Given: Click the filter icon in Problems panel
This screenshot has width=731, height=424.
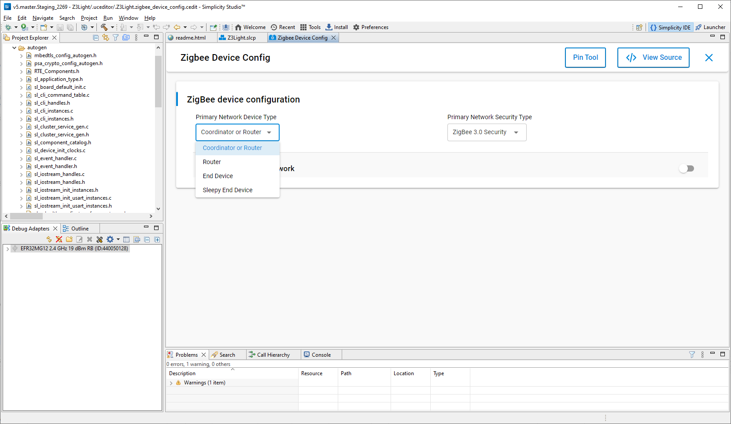Looking at the screenshot, I should [692, 355].
